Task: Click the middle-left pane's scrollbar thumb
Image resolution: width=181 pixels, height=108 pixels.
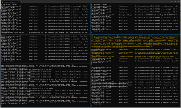Action: click(x=90, y=53)
